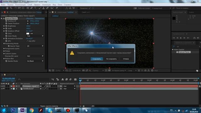This screenshot has width=201, height=113.
Task: Open the Source Type 2D dropdown
Action: 35,46
